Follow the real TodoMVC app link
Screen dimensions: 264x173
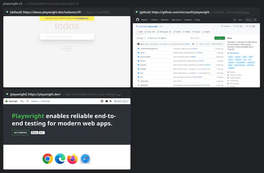(x=83, y=18)
